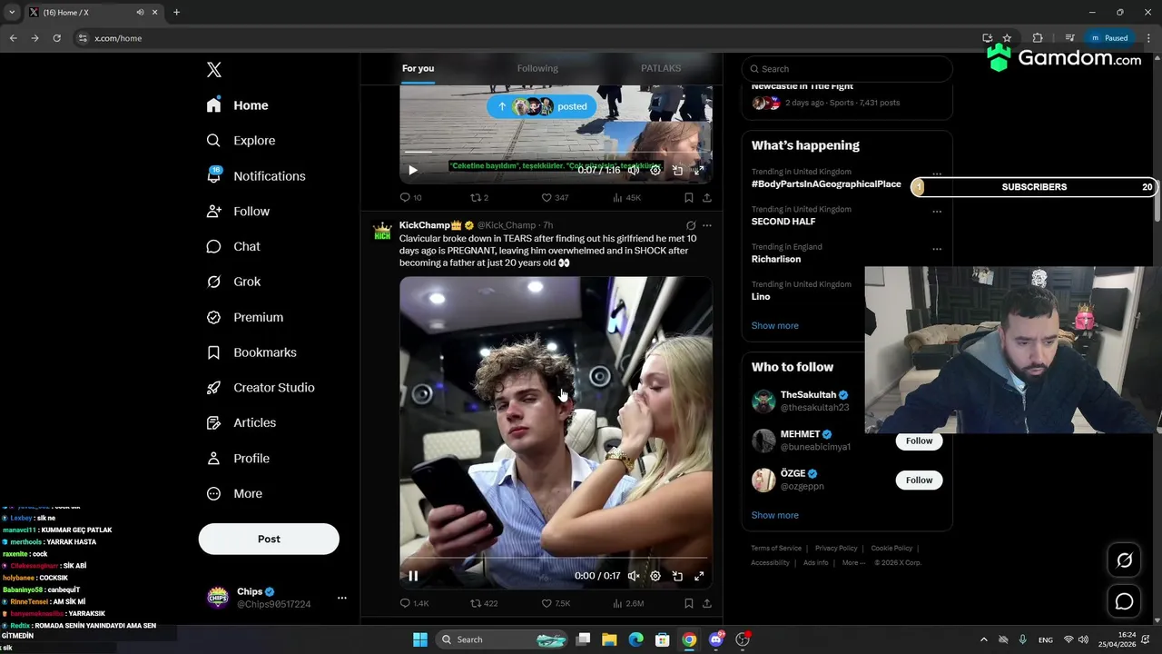This screenshot has width=1162, height=654.
Task: Open options for SECOND HALF trend
Action: (x=937, y=211)
